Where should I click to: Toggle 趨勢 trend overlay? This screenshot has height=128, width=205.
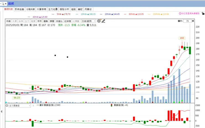[46, 21]
